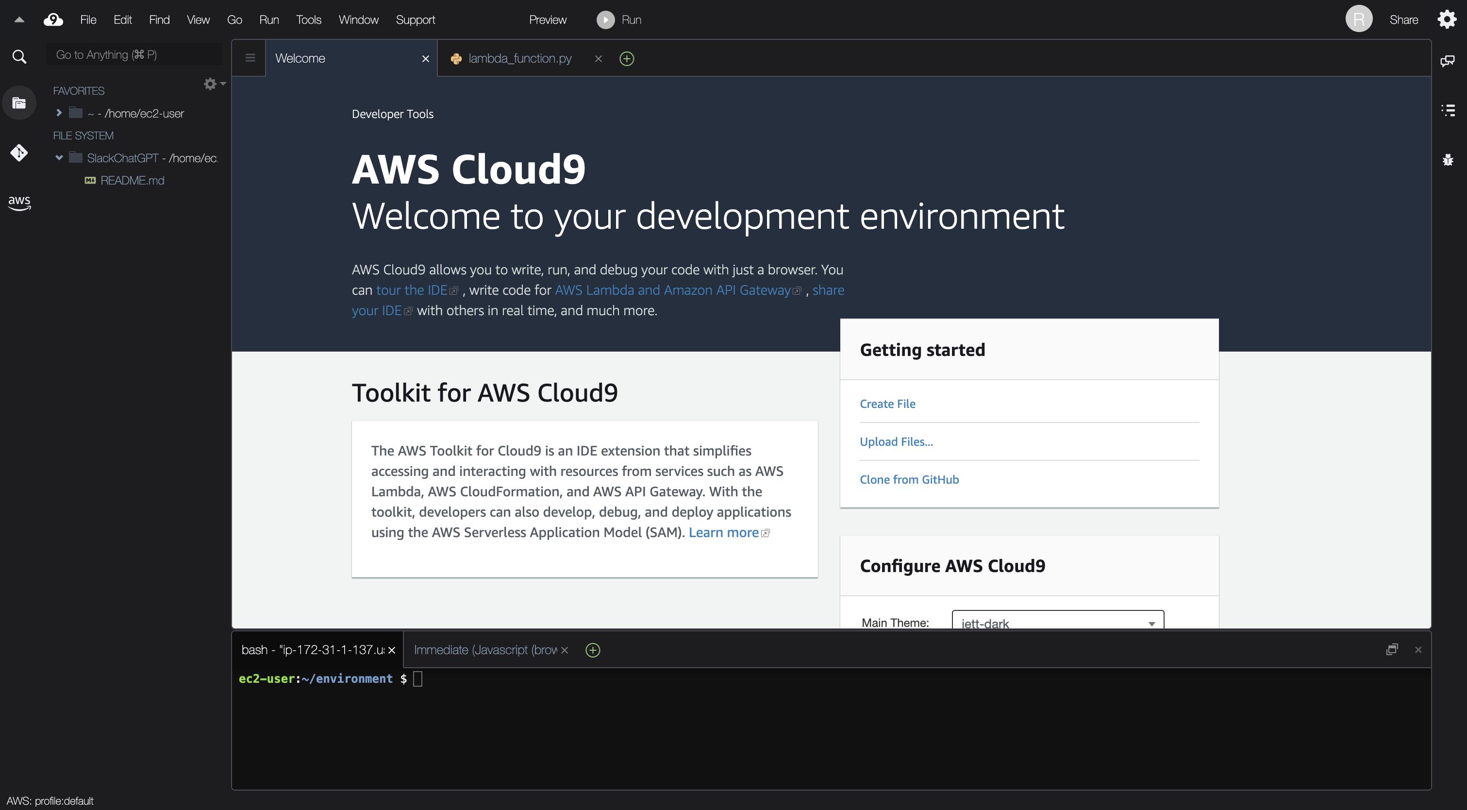Viewport: 1467px width, 810px height.
Task: Collapse the SlackChatGPT folder
Action: point(59,158)
